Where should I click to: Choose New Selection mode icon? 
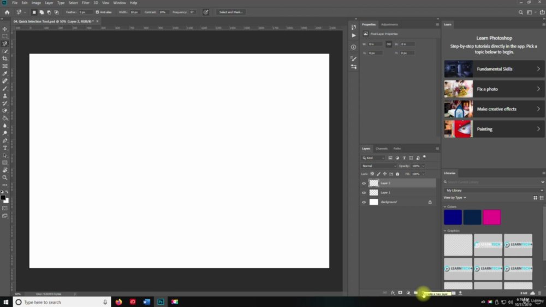[x=34, y=12]
